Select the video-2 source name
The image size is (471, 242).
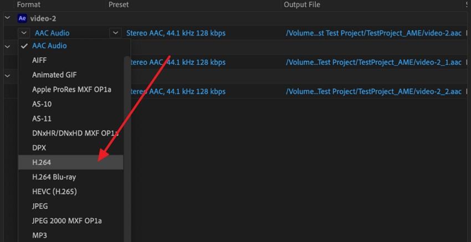43,19
